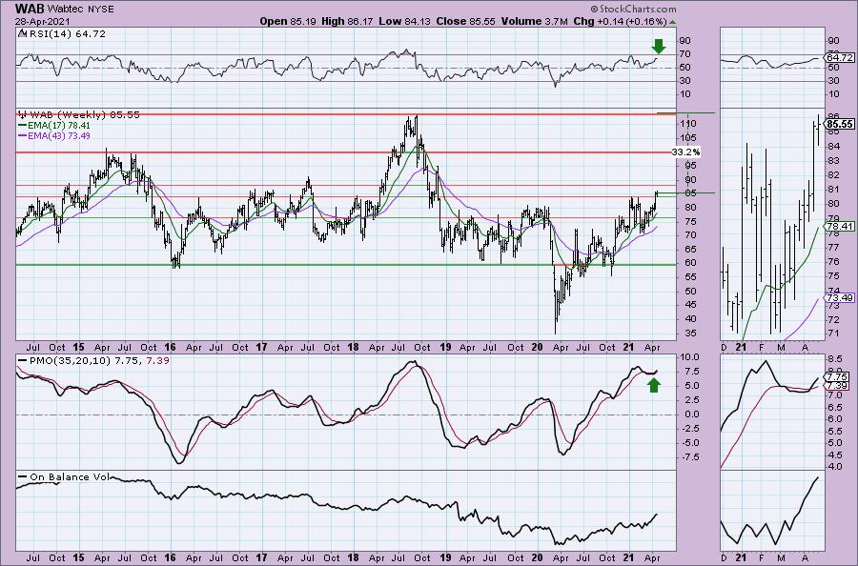Screen dimensions: 858x566
Task: Click the boxed 85.55 price tag
Action: click(x=840, y=124)
